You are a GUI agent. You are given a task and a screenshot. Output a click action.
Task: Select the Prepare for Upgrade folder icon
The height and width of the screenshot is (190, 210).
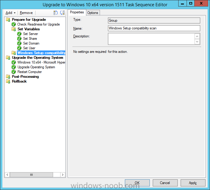pyautogui.click(x=8, y=20)
